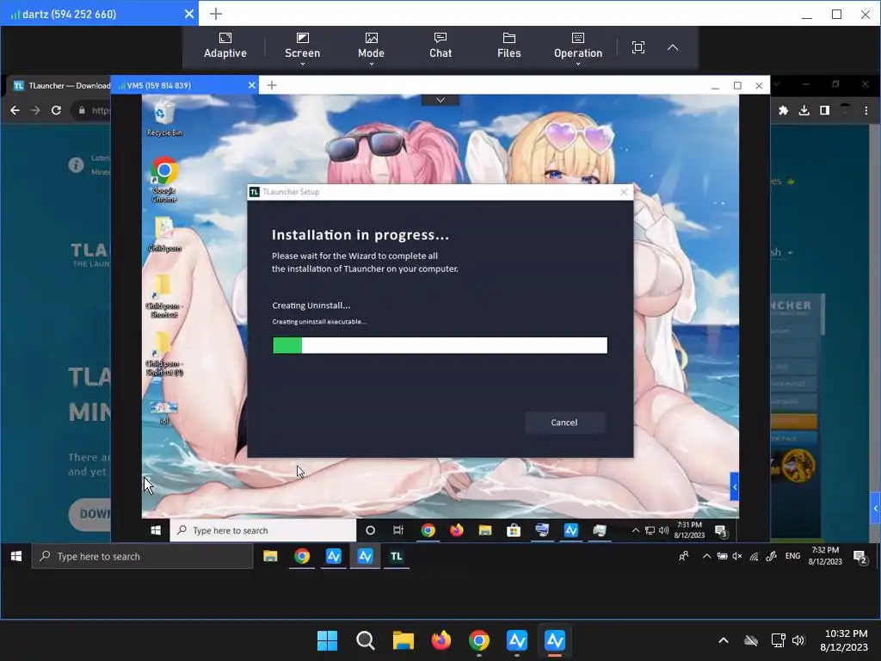Open the Mode dropdown menu
The width and height of the screenshot is (881, 661).
[371, 48]
